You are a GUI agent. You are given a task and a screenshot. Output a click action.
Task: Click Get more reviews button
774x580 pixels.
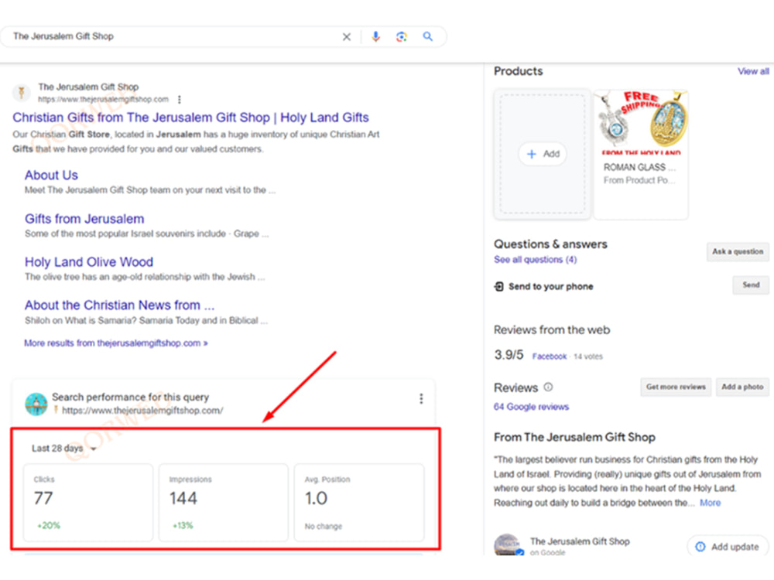pos(676,387)
